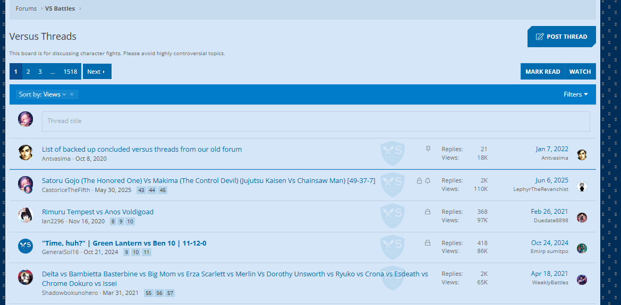This screenshot has height=305, width=621.
Task: Open the latest post dated Oct 24, 2024
Action: coord(550,242)
